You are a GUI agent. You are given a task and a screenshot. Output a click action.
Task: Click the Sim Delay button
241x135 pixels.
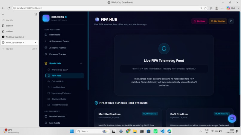tap(199, 21)
